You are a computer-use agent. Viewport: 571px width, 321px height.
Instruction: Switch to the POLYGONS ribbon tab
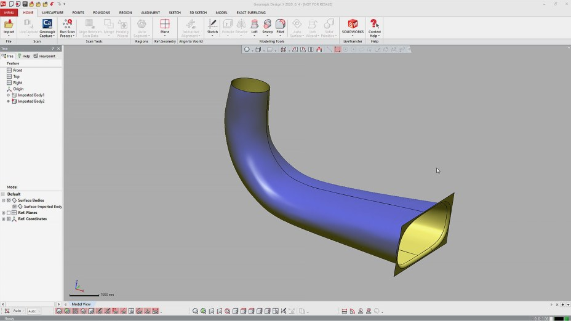pos(102,12)
